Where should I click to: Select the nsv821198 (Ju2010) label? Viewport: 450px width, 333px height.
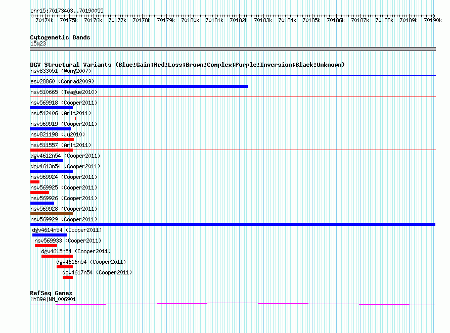[x=58, y=134]
